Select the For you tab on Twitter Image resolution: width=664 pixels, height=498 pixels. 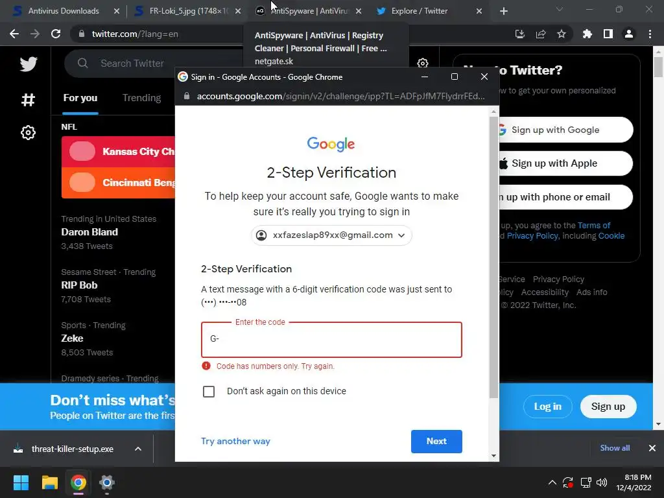pyautogui.click(x=80, y=98)
